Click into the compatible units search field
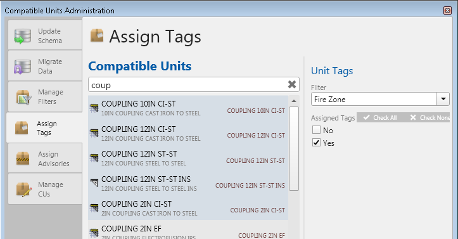The image size is (458, 239). click(x=188, y=85)
